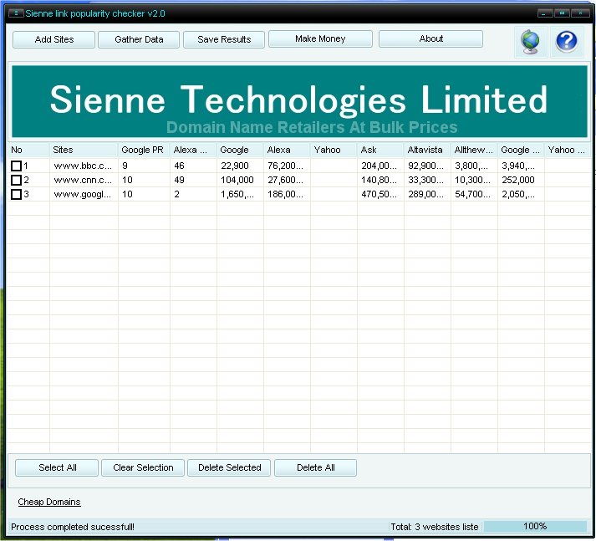Click the Altavista column header
The height and width of the screenshot is (541, 596).
coord(427,150)
